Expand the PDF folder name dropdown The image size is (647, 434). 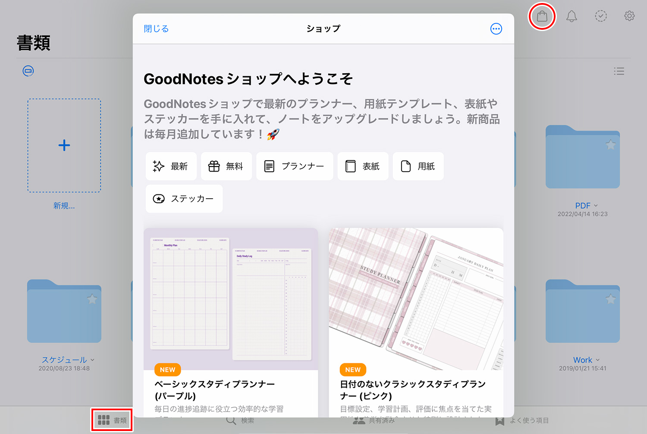tap(596, 206)
